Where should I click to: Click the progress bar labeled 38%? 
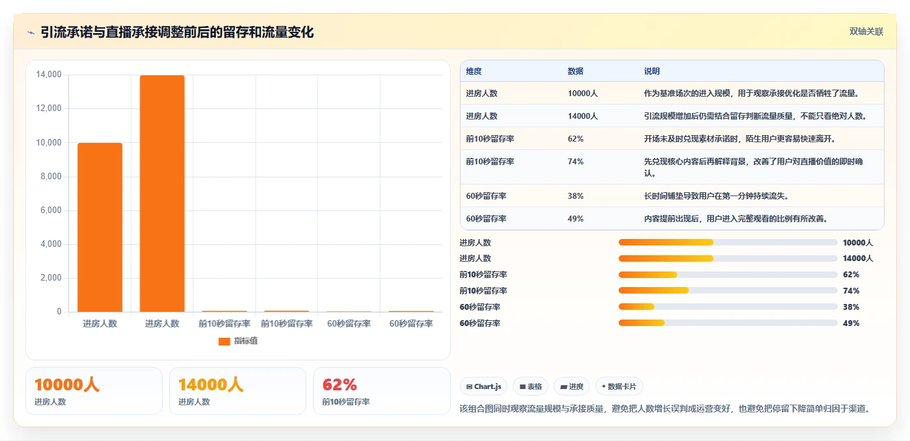pos(728,307)
